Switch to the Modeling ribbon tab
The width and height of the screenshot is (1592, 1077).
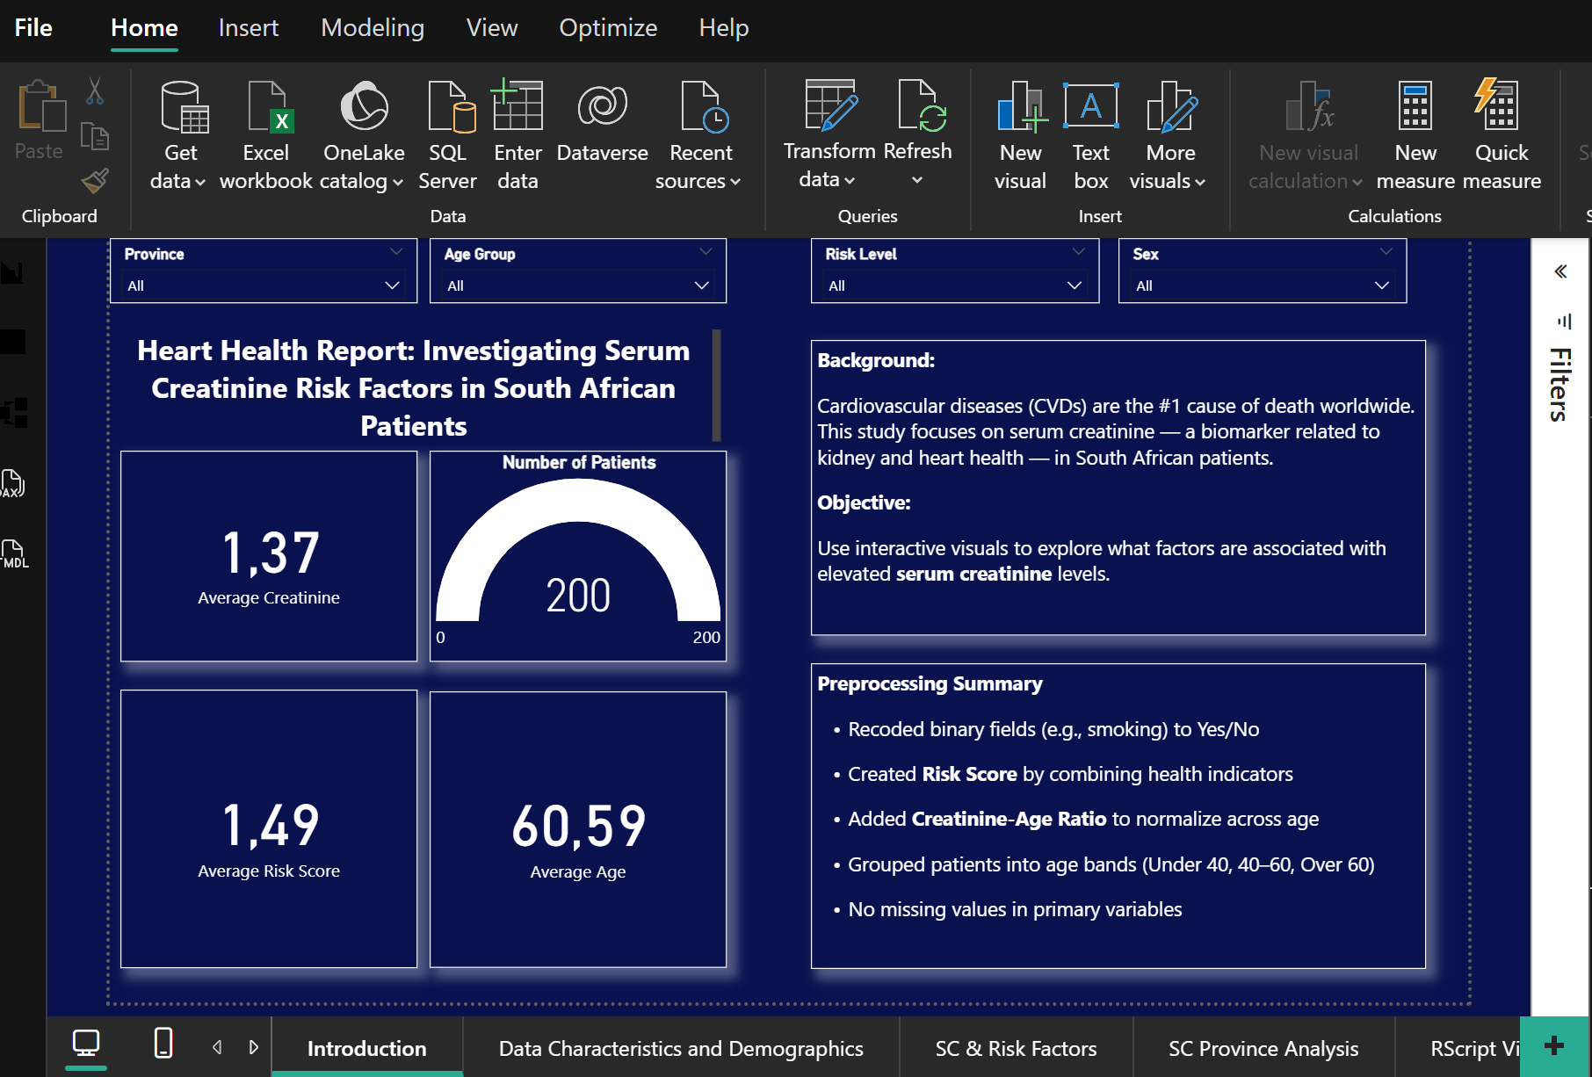(x=373, y=27)
